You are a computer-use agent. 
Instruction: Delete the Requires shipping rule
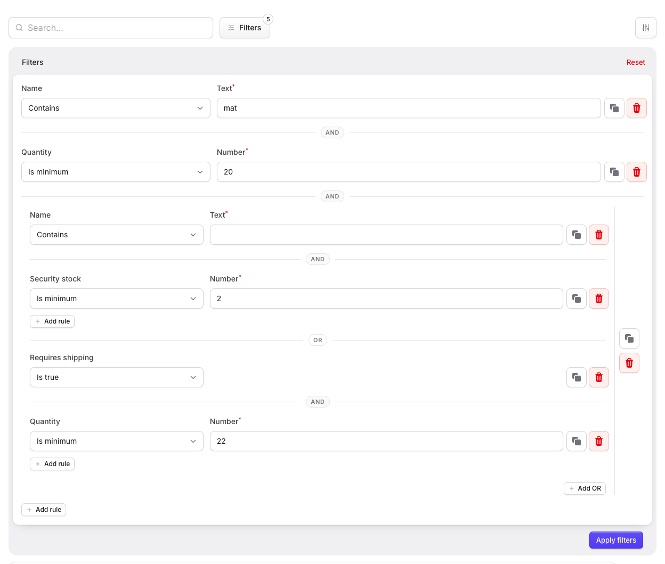[x=599, y=377]
